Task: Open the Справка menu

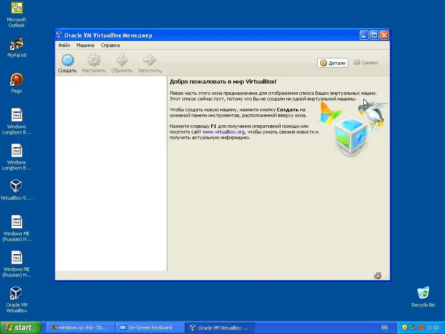Action: [110, 45]
